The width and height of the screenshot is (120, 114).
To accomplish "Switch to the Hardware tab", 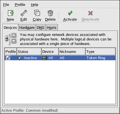I will point(27,28).
